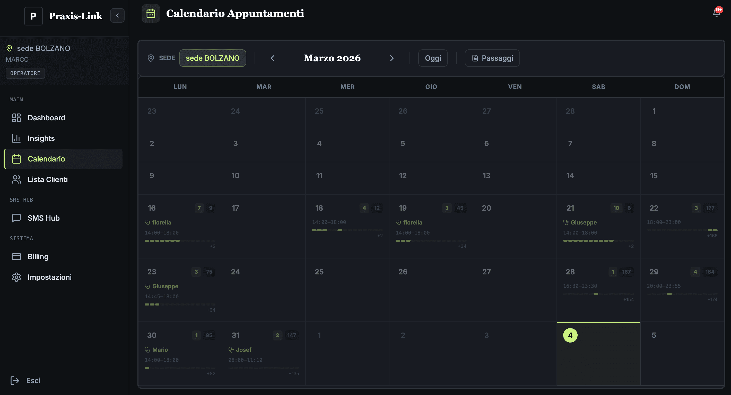Open Lista Clienti
This screenshot has height=395, width=731.
coord(48,179)
